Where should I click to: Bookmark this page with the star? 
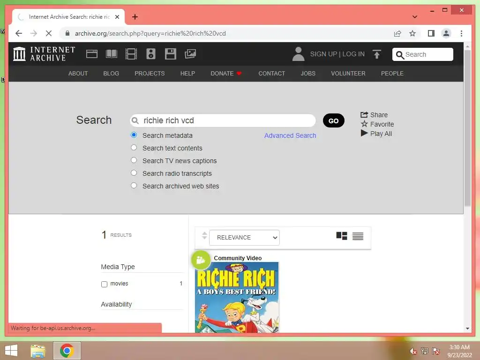coord(412,33)
